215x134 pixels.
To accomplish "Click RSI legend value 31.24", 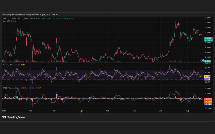I will point(17,65).
